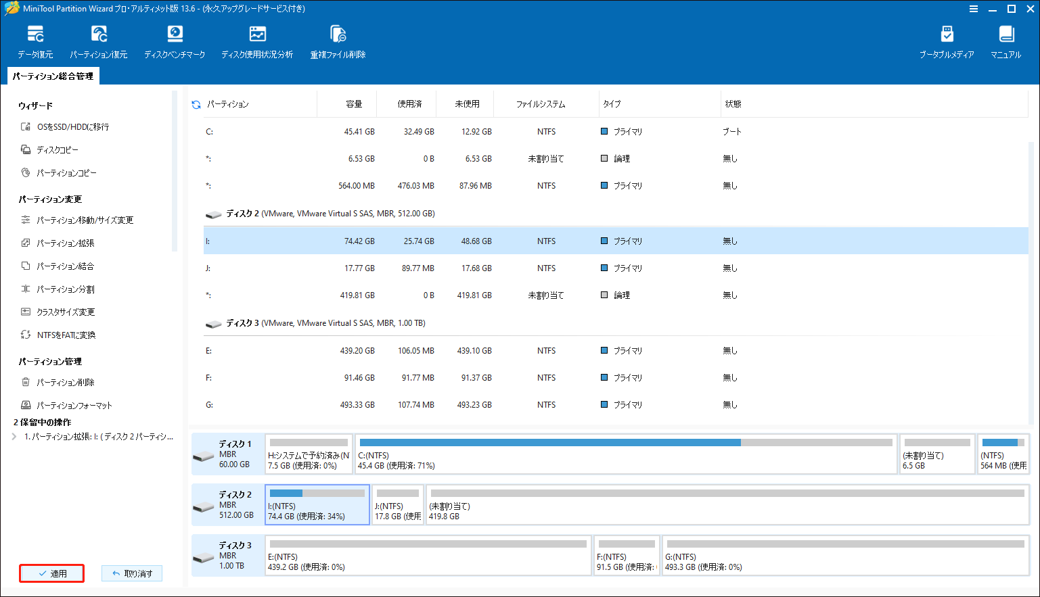This screenshot has height=597, width=1040.
Task: Open the マニュアル
Action: (1006, 42)
